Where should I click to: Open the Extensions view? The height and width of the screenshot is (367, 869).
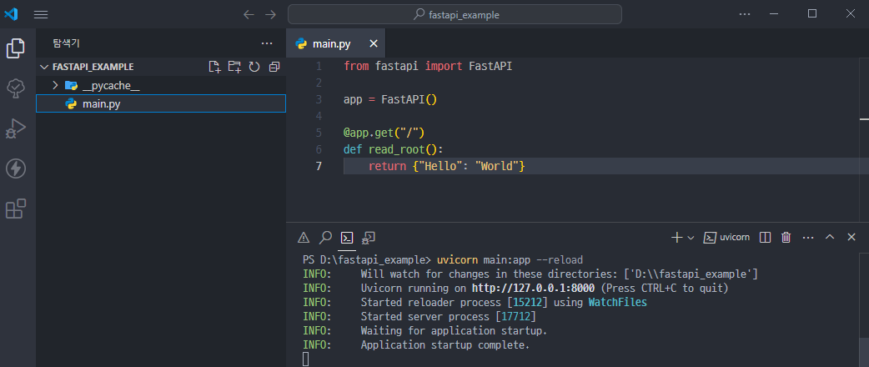[x=16, y=209]
